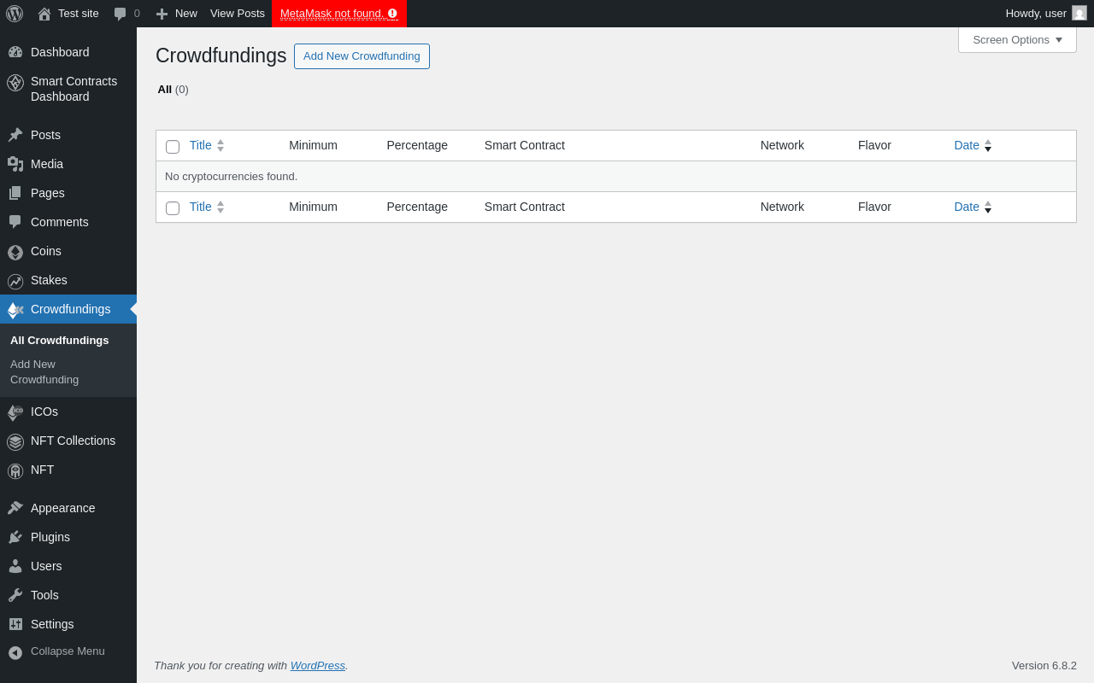Open the Test site menu label
Image resolution: width=1094 pixels, height=683 pixels.
[79, 14]
